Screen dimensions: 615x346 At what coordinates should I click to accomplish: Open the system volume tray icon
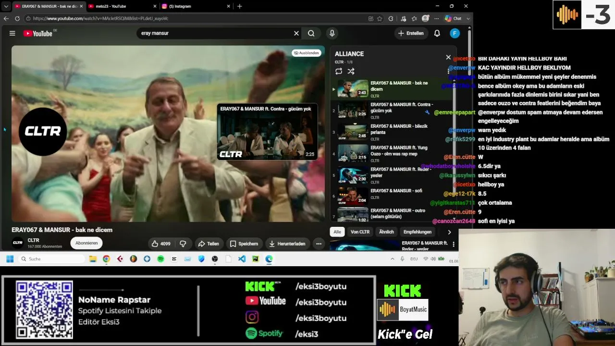pyautogui.click(x=433, y=259)
